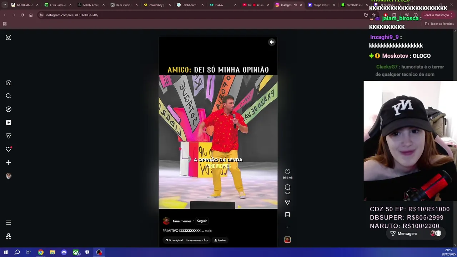Click the Concluir atualização button
The width and height of the screenshot is (457, 257).
438,15
